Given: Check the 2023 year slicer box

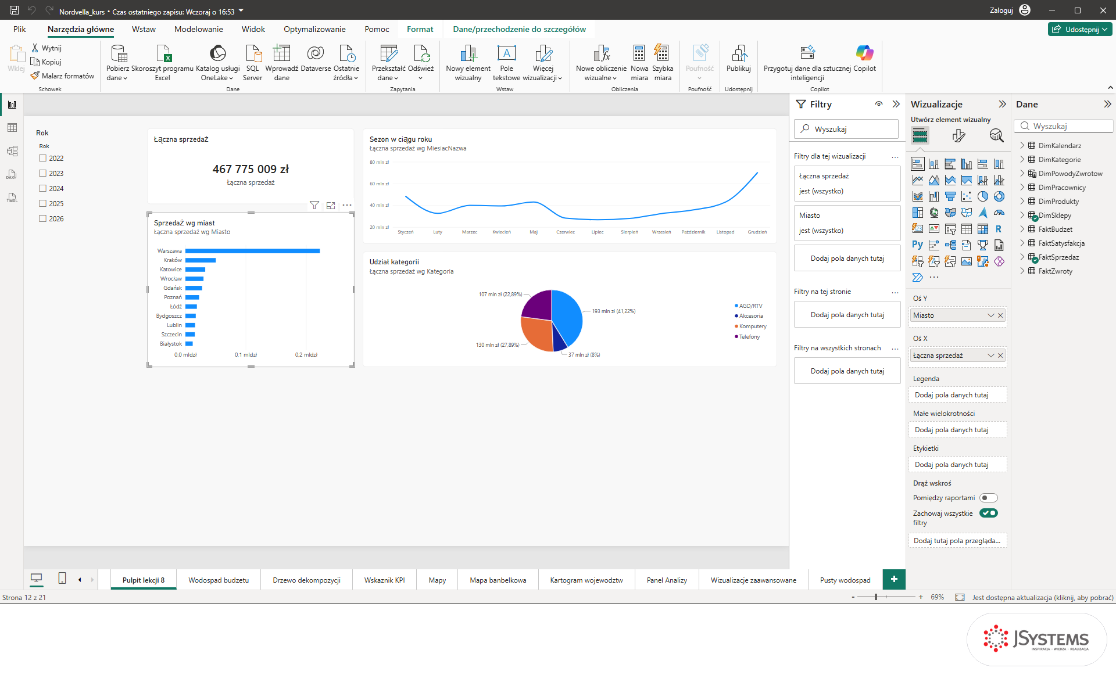Looking at the screenshot, I should click(x=42, y=173).
